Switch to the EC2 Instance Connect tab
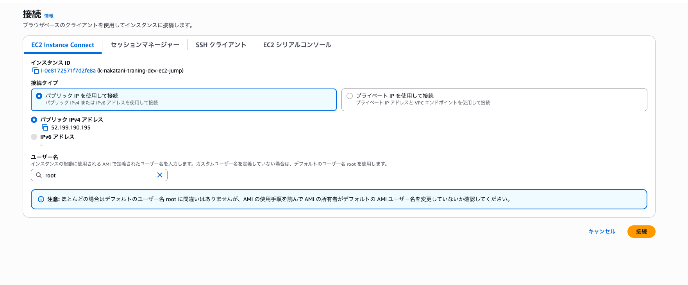The height and width of the screenshot is (285, 688). 63,45
